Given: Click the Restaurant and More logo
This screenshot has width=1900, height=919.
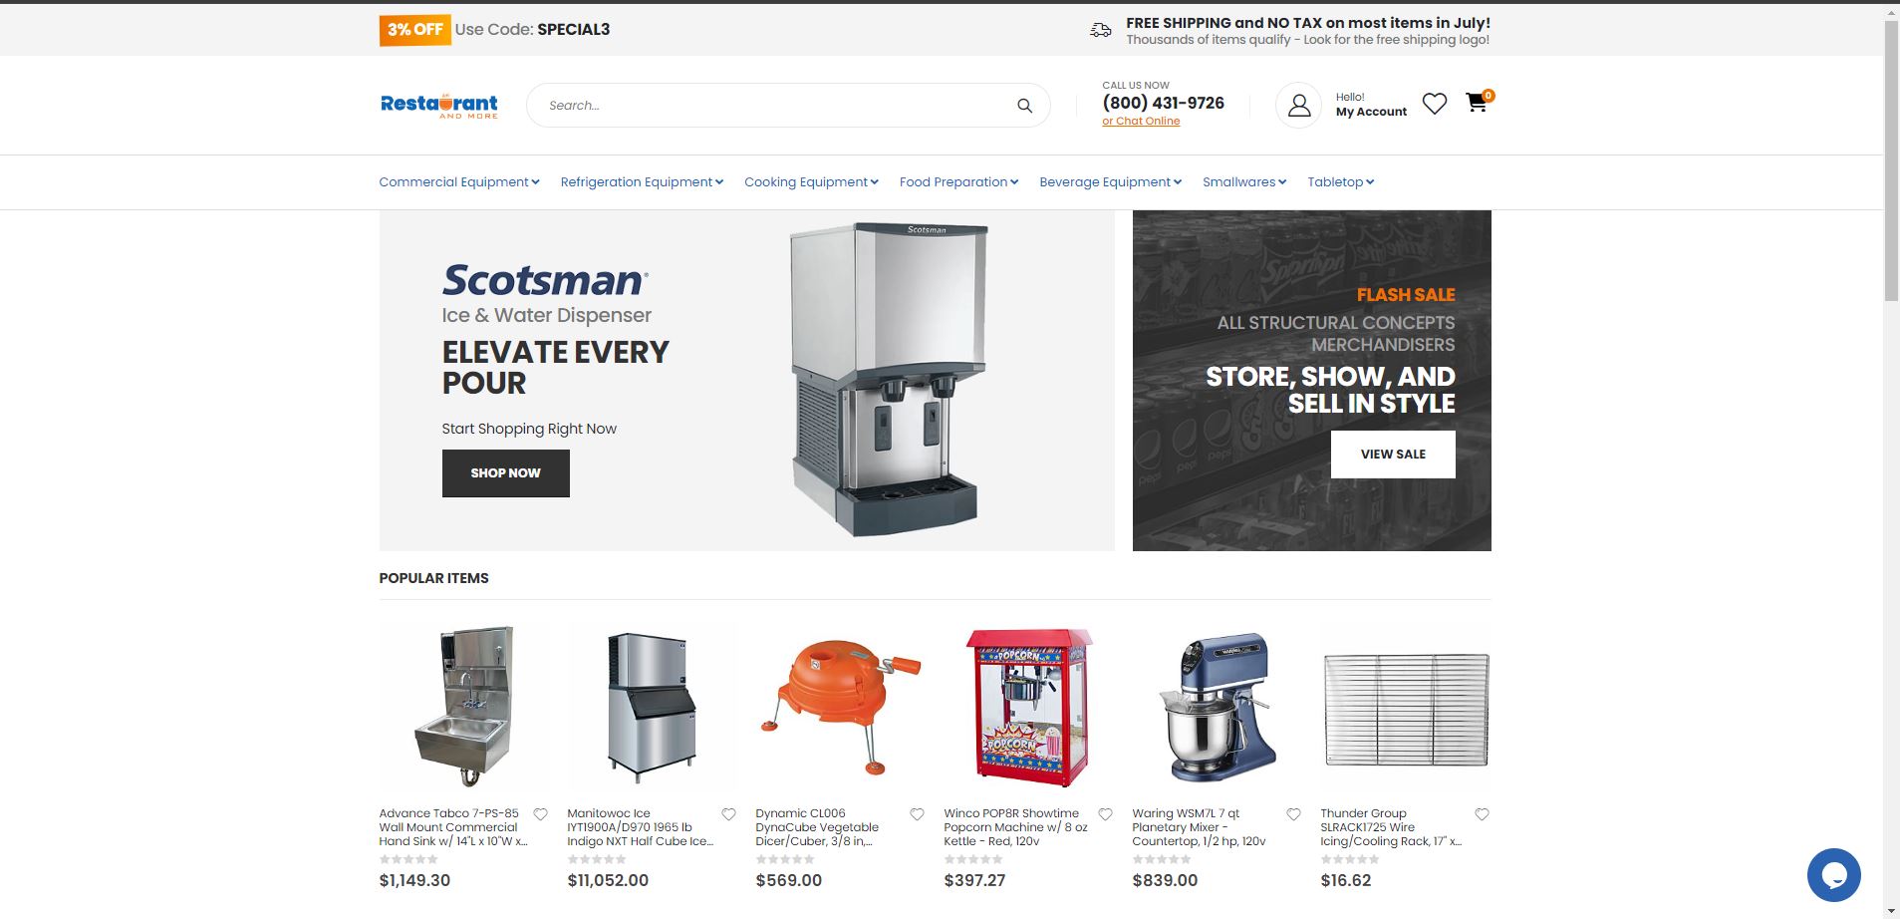Looking at the screenshot, I should 439,106.
